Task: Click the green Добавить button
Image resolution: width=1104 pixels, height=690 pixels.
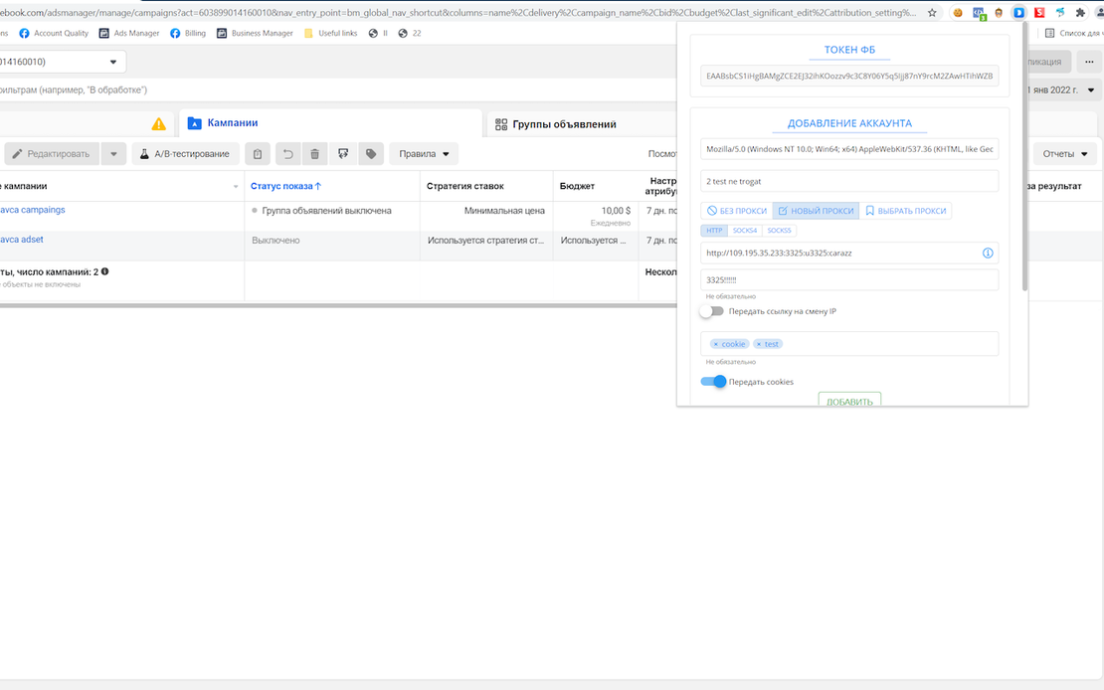Action: 849,401
